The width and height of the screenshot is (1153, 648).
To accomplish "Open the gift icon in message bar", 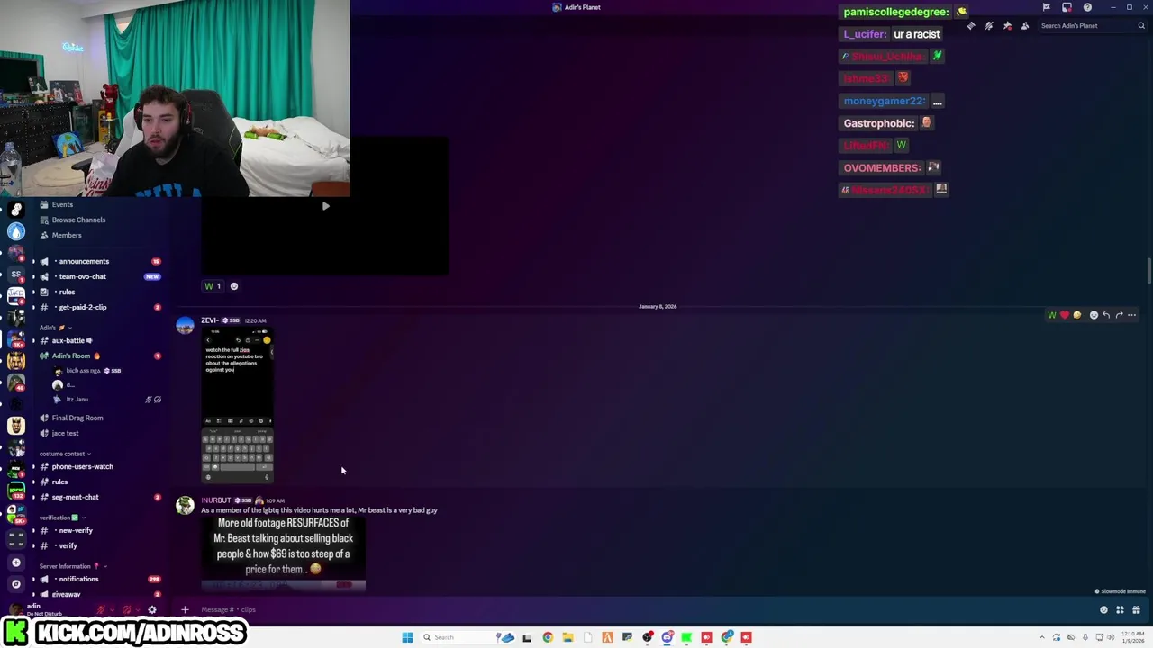I will point(1136,609).
